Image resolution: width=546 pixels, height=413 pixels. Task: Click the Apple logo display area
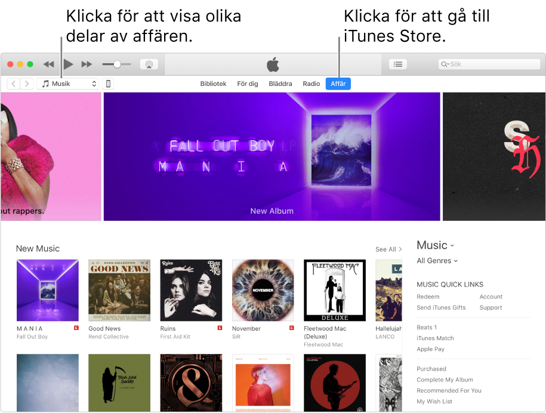coord(273,64)
